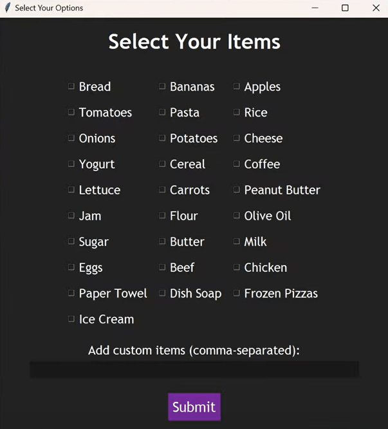Enable the Olive Oil checkbox
The image size is (388, 429).
pyautogui.click(x=237, y=215)
